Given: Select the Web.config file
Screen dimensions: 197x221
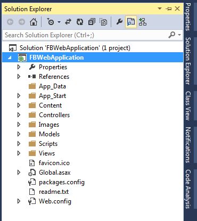Looking at the screenshot, I should pyautogui.click(x=55, y=201).
